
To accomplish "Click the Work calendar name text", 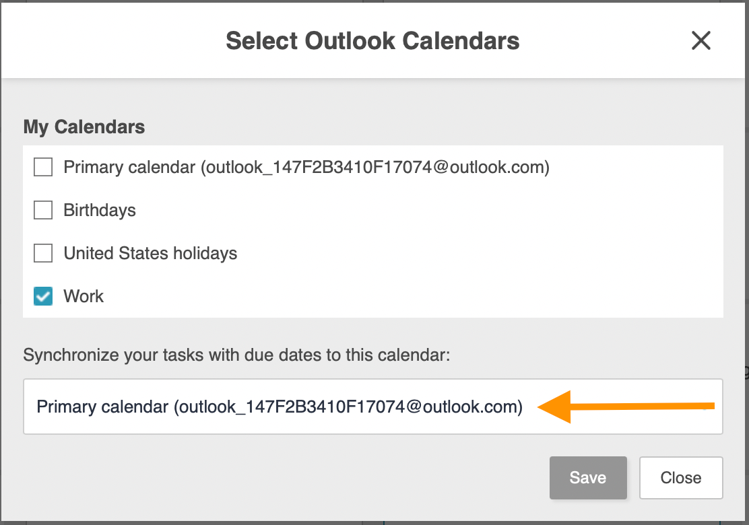I will [x=83, y=296].
